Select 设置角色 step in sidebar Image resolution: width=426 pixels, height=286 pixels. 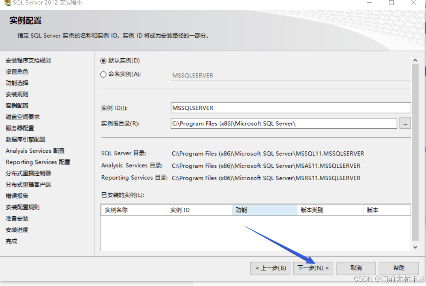17,72
